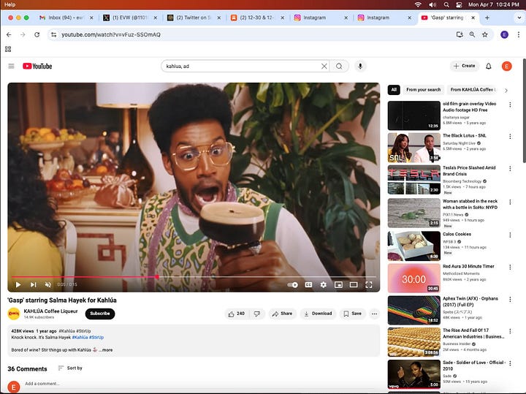This screenshot has height=394, width=526.
Task: Open browser zoom magnifier icon
Action: 472,34
